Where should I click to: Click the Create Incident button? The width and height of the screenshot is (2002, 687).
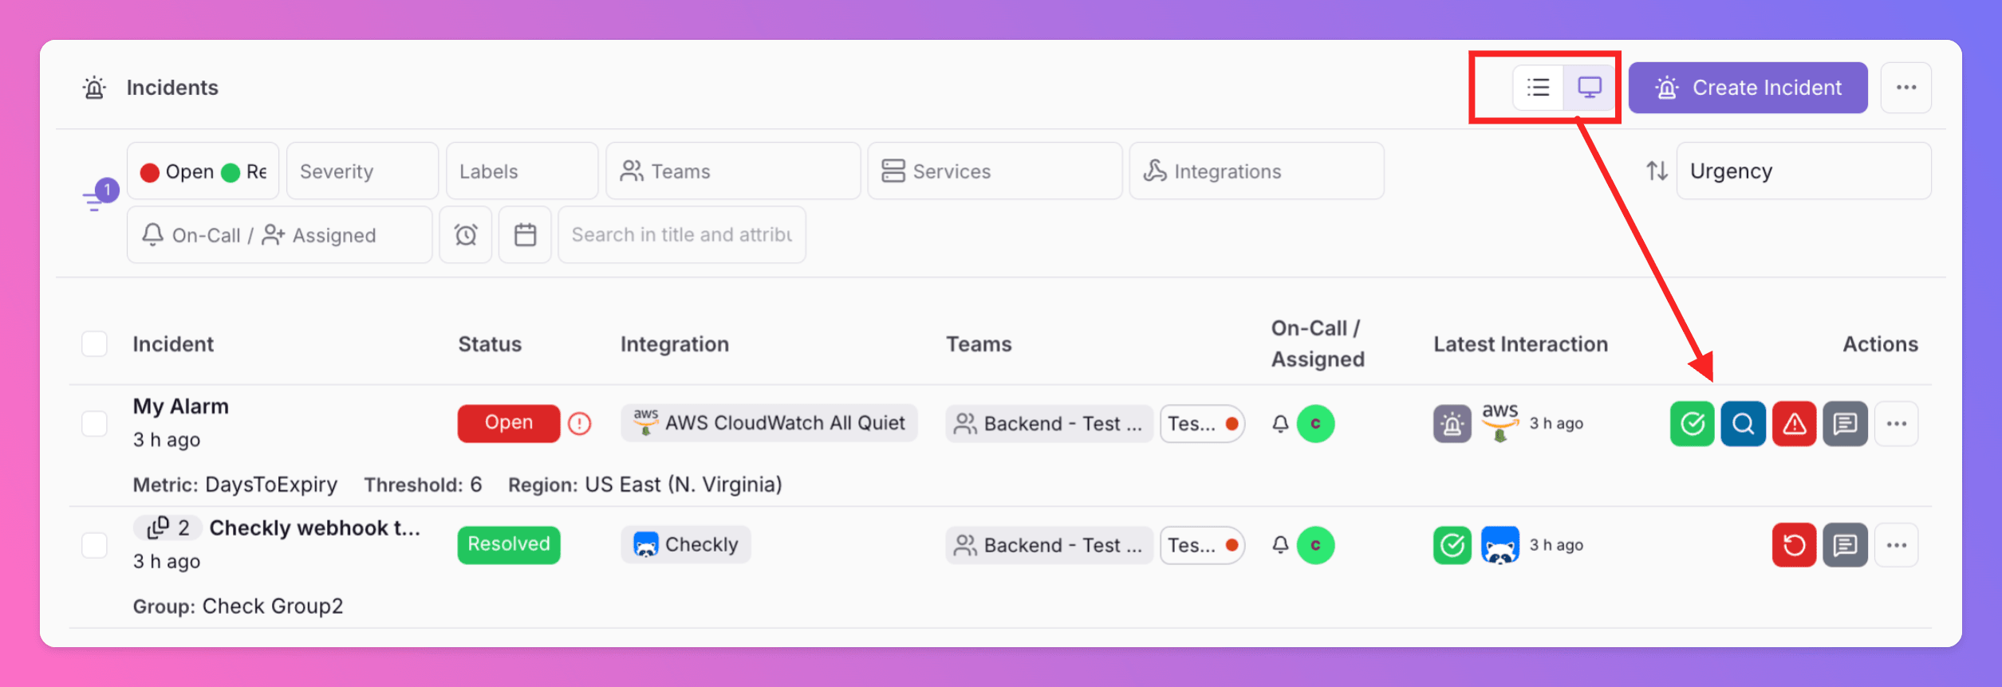click(1747, 88)
